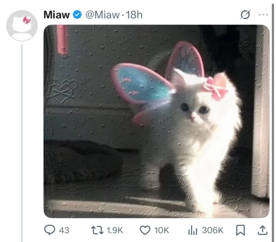Select the 43 replies count
This screenshot has width=276, height=242.
click(x=64, y=230)
